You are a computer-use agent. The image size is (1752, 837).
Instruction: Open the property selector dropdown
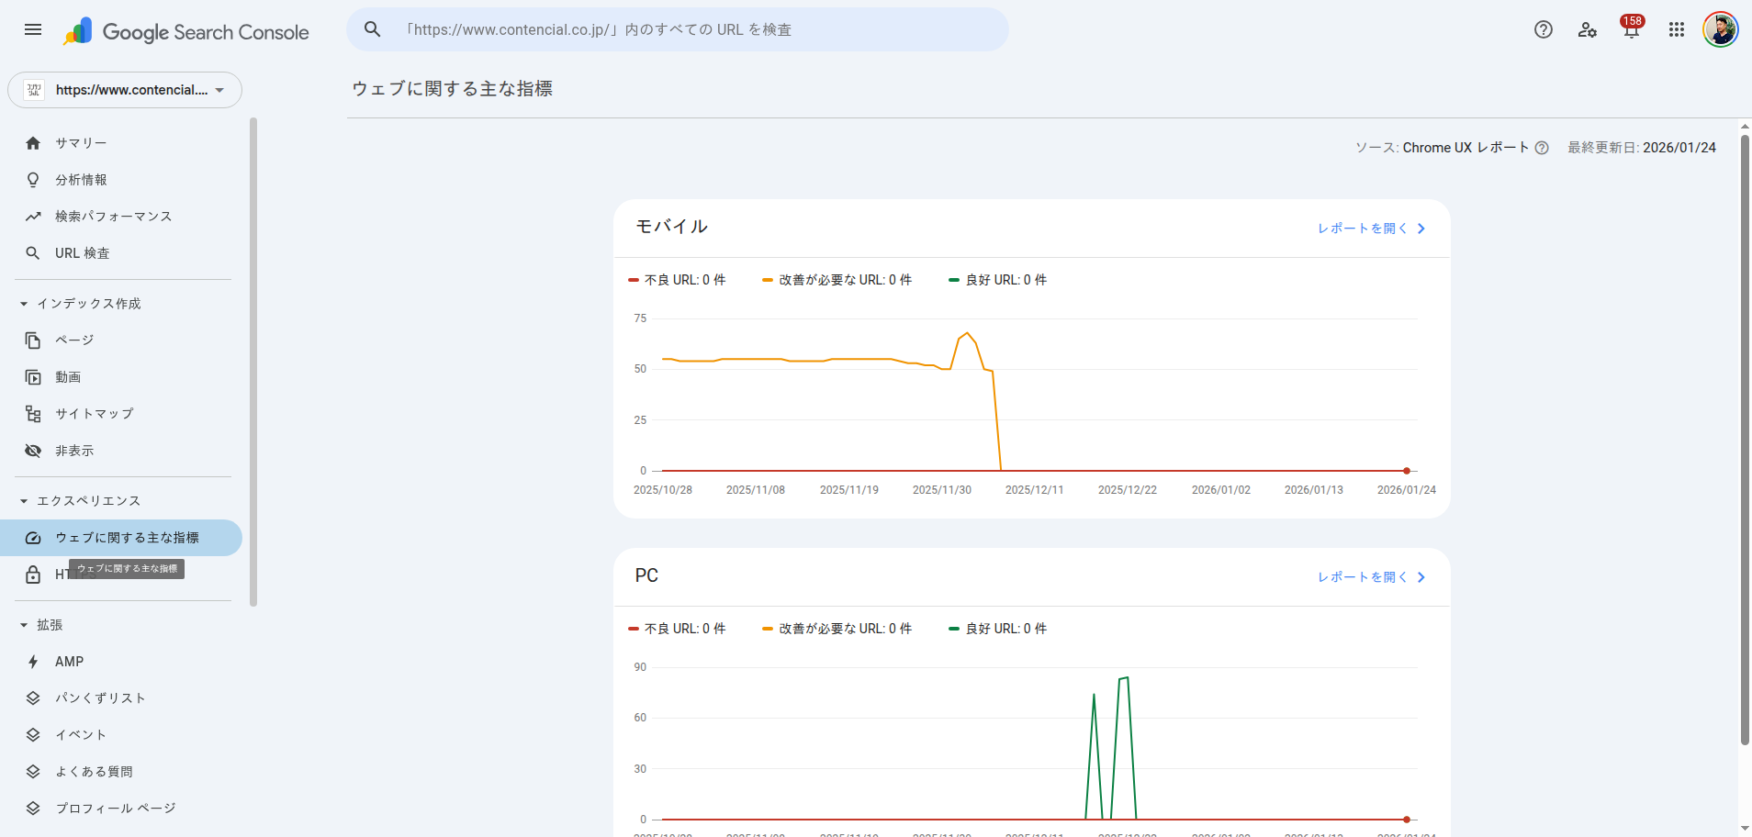tap(125, 90)
